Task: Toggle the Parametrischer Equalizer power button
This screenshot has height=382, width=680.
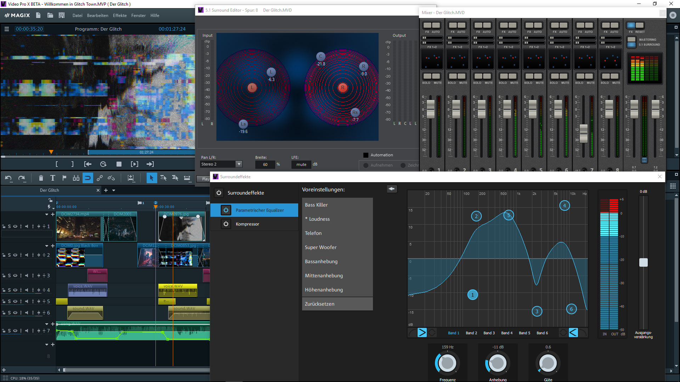Action: (x=226, y=210)
